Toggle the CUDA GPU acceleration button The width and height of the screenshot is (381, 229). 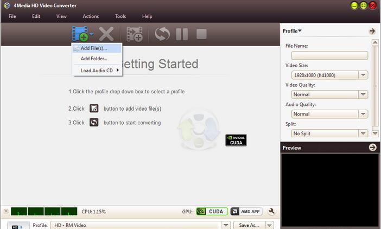click(212, 212)
